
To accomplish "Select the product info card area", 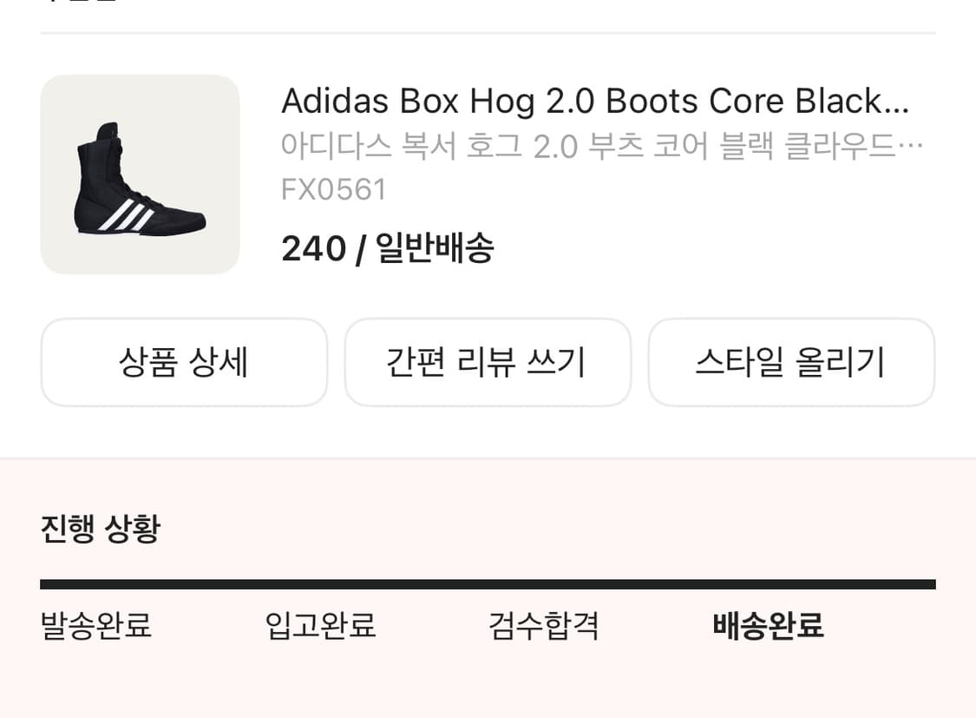I will tap(488, 174).
